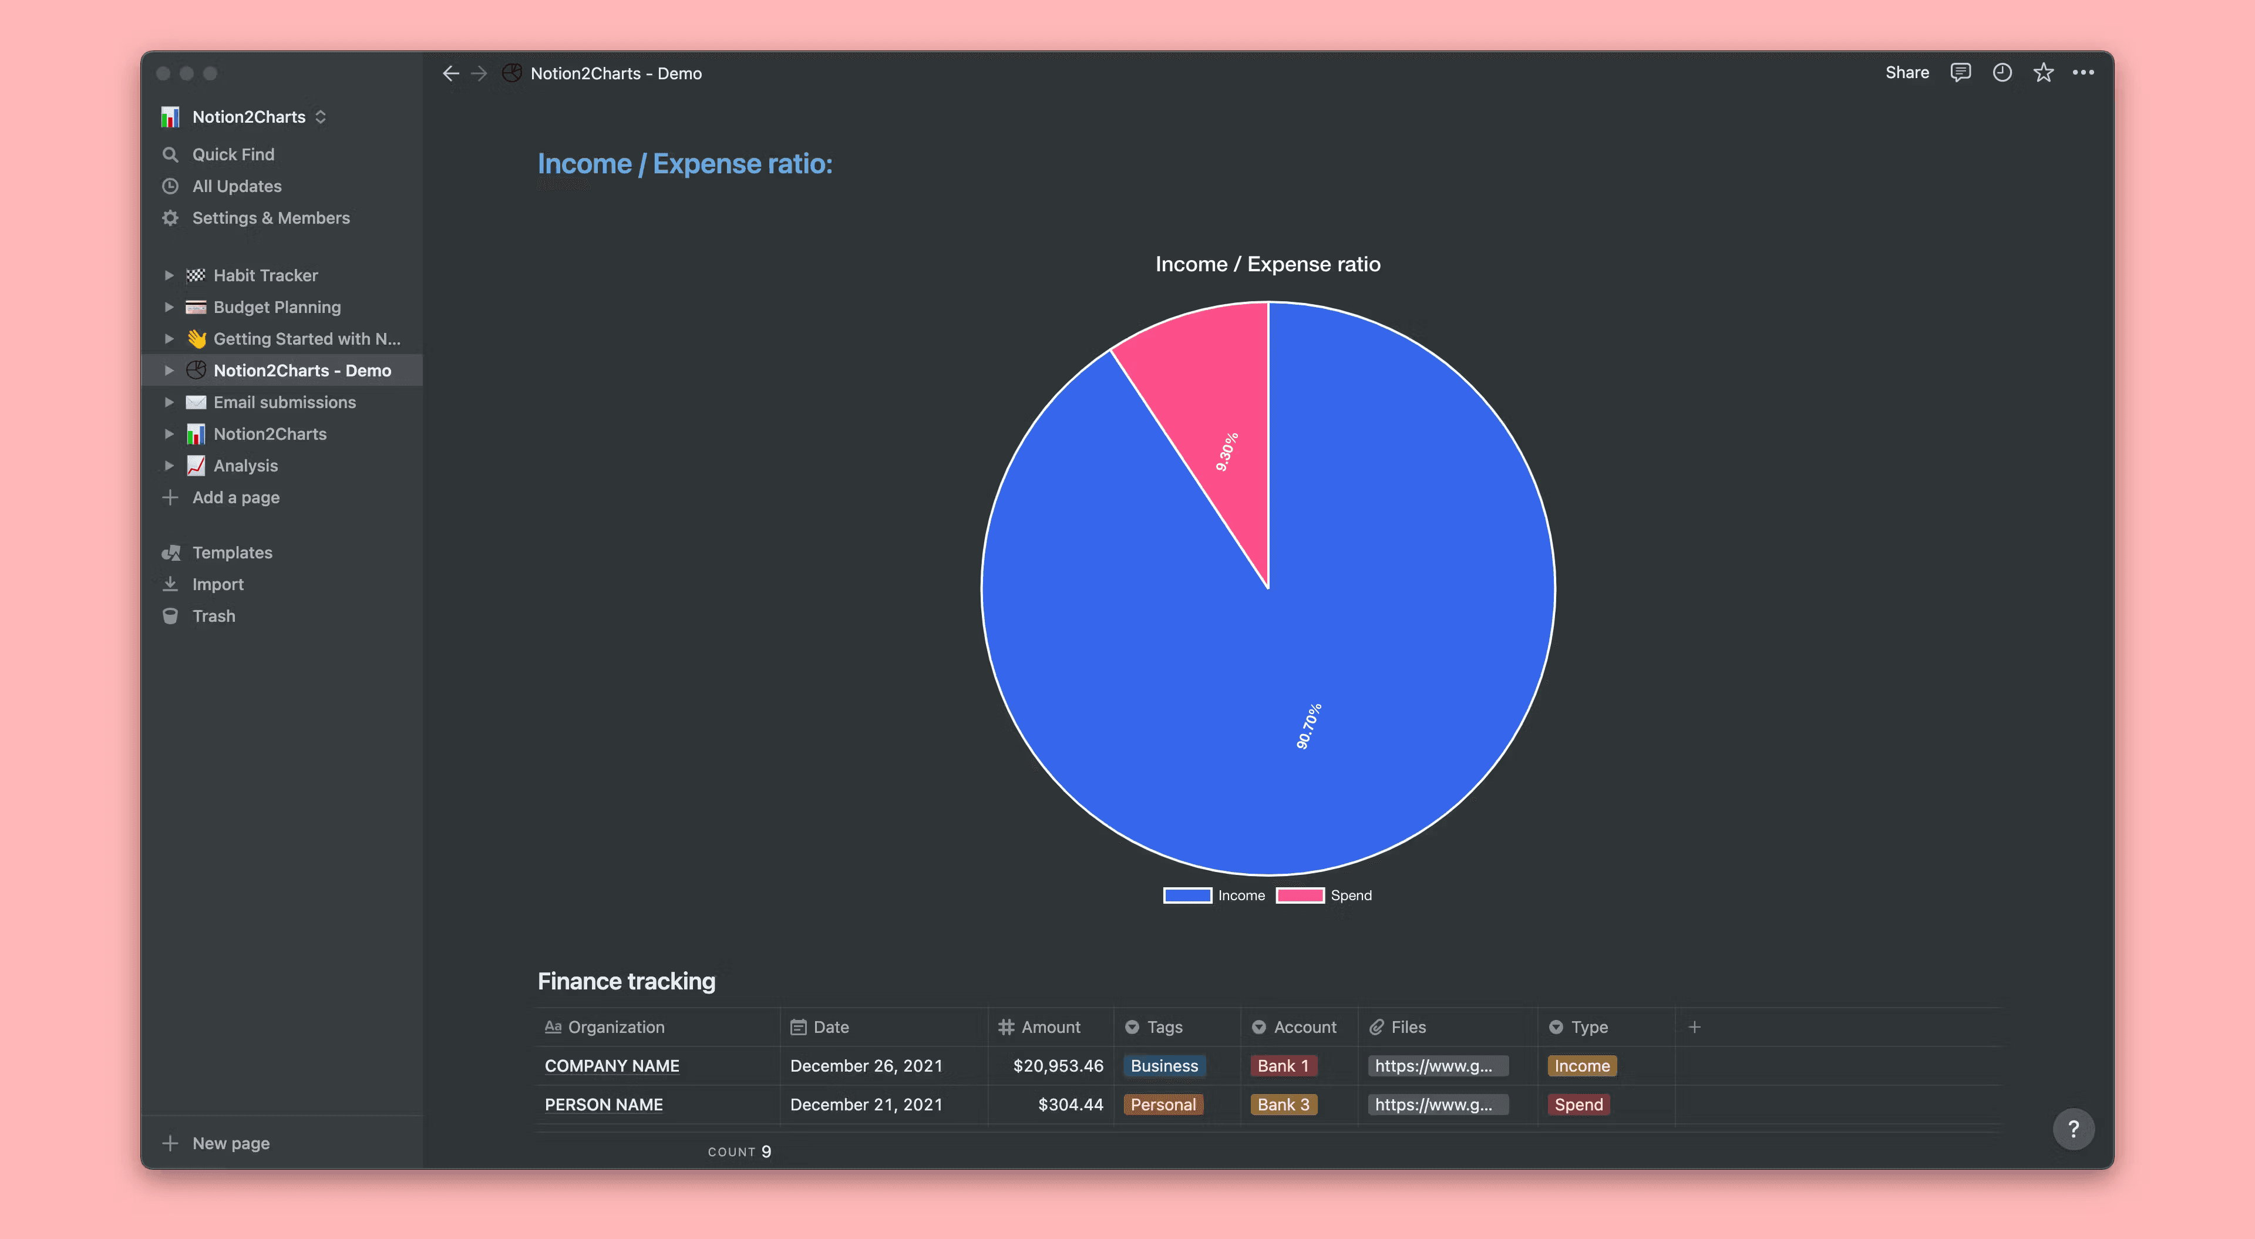The width and height of the screenshot is (2255, 1239).
Task: Open the ellipsis options menu
Action: [x=2084, y=73]
